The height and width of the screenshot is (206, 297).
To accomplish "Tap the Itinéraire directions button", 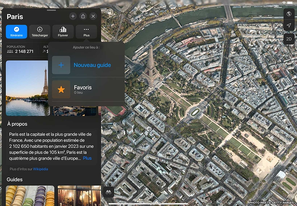I will click(x=16, y=32).
